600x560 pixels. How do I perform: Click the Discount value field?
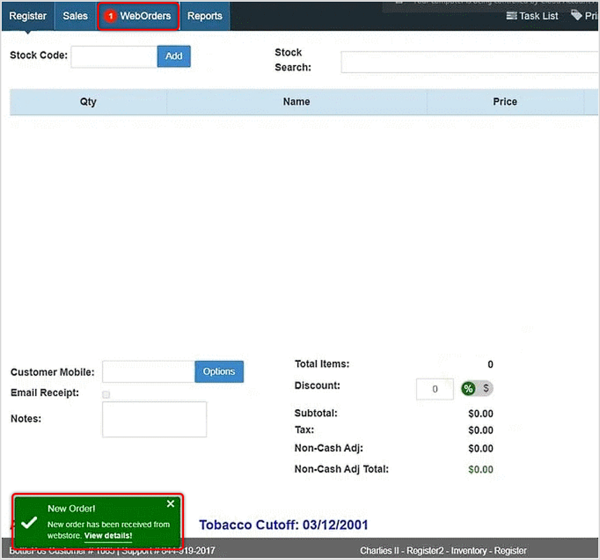pos(435,389)
